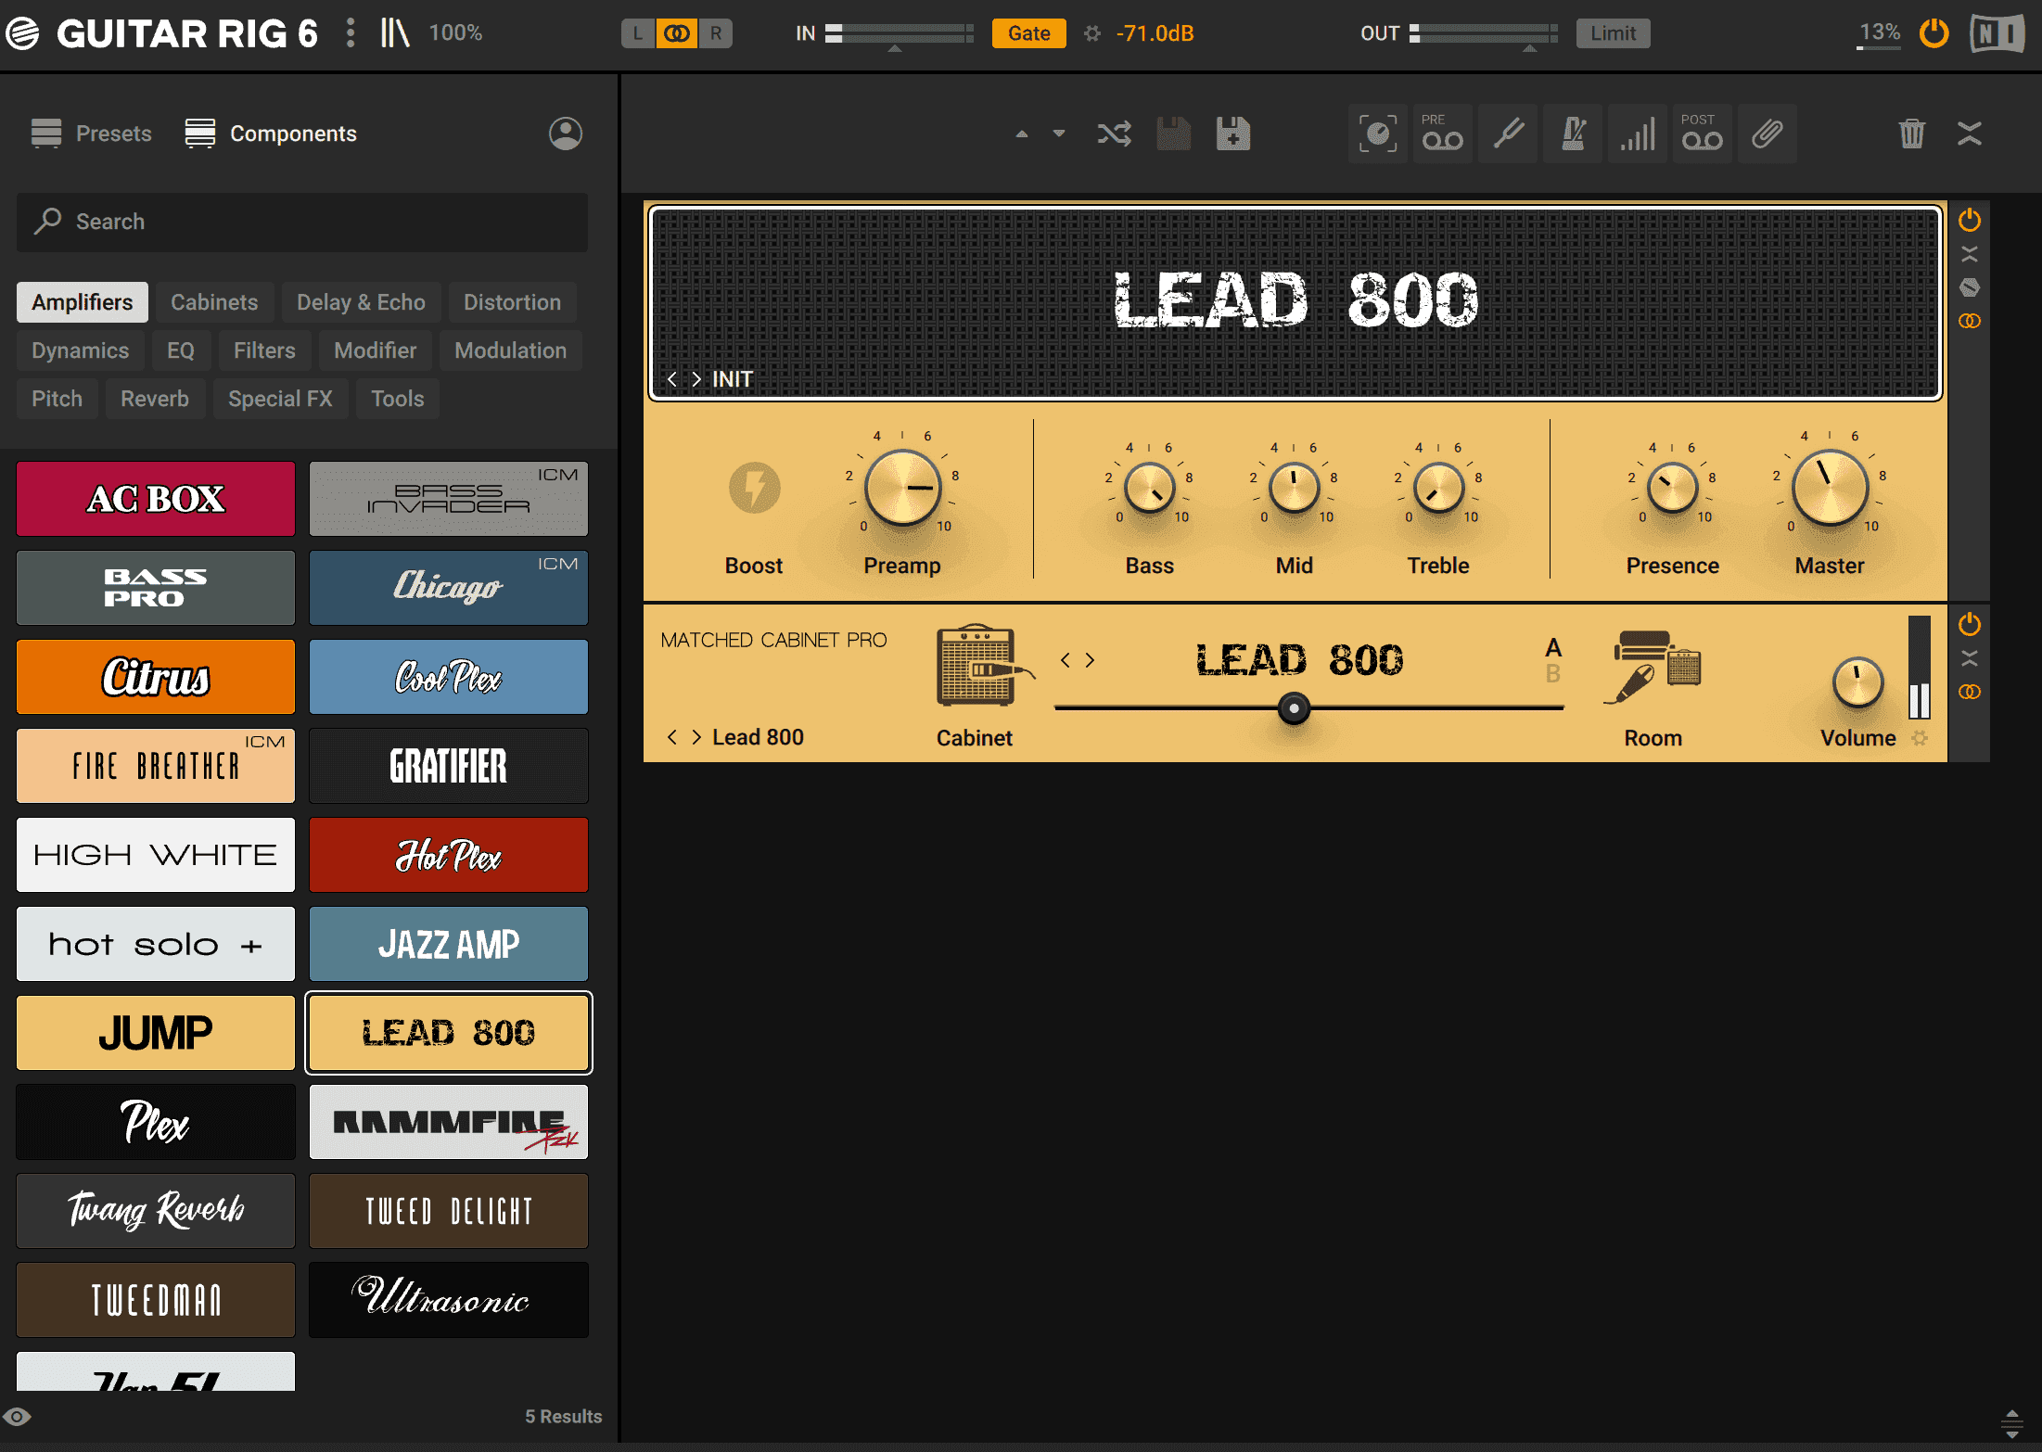Click the Volume learn gear icon
Image resolution: width=2042 pixels, height=1452 pixels.
(1920, 738)
